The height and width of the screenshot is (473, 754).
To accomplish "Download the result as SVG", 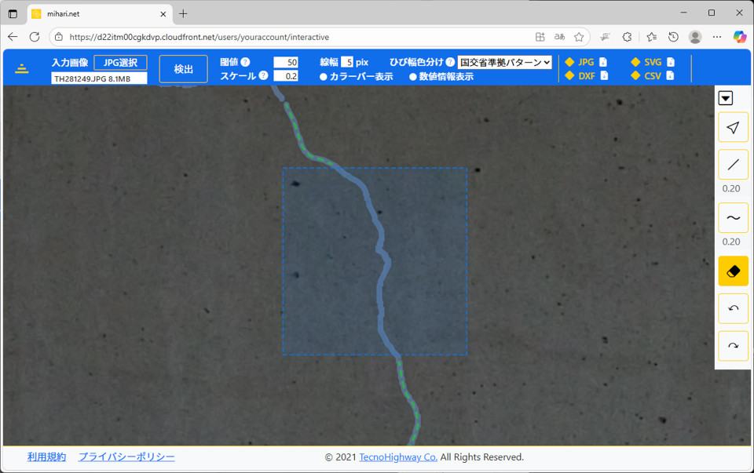I will pyautogui.click(x=653, y=62).
